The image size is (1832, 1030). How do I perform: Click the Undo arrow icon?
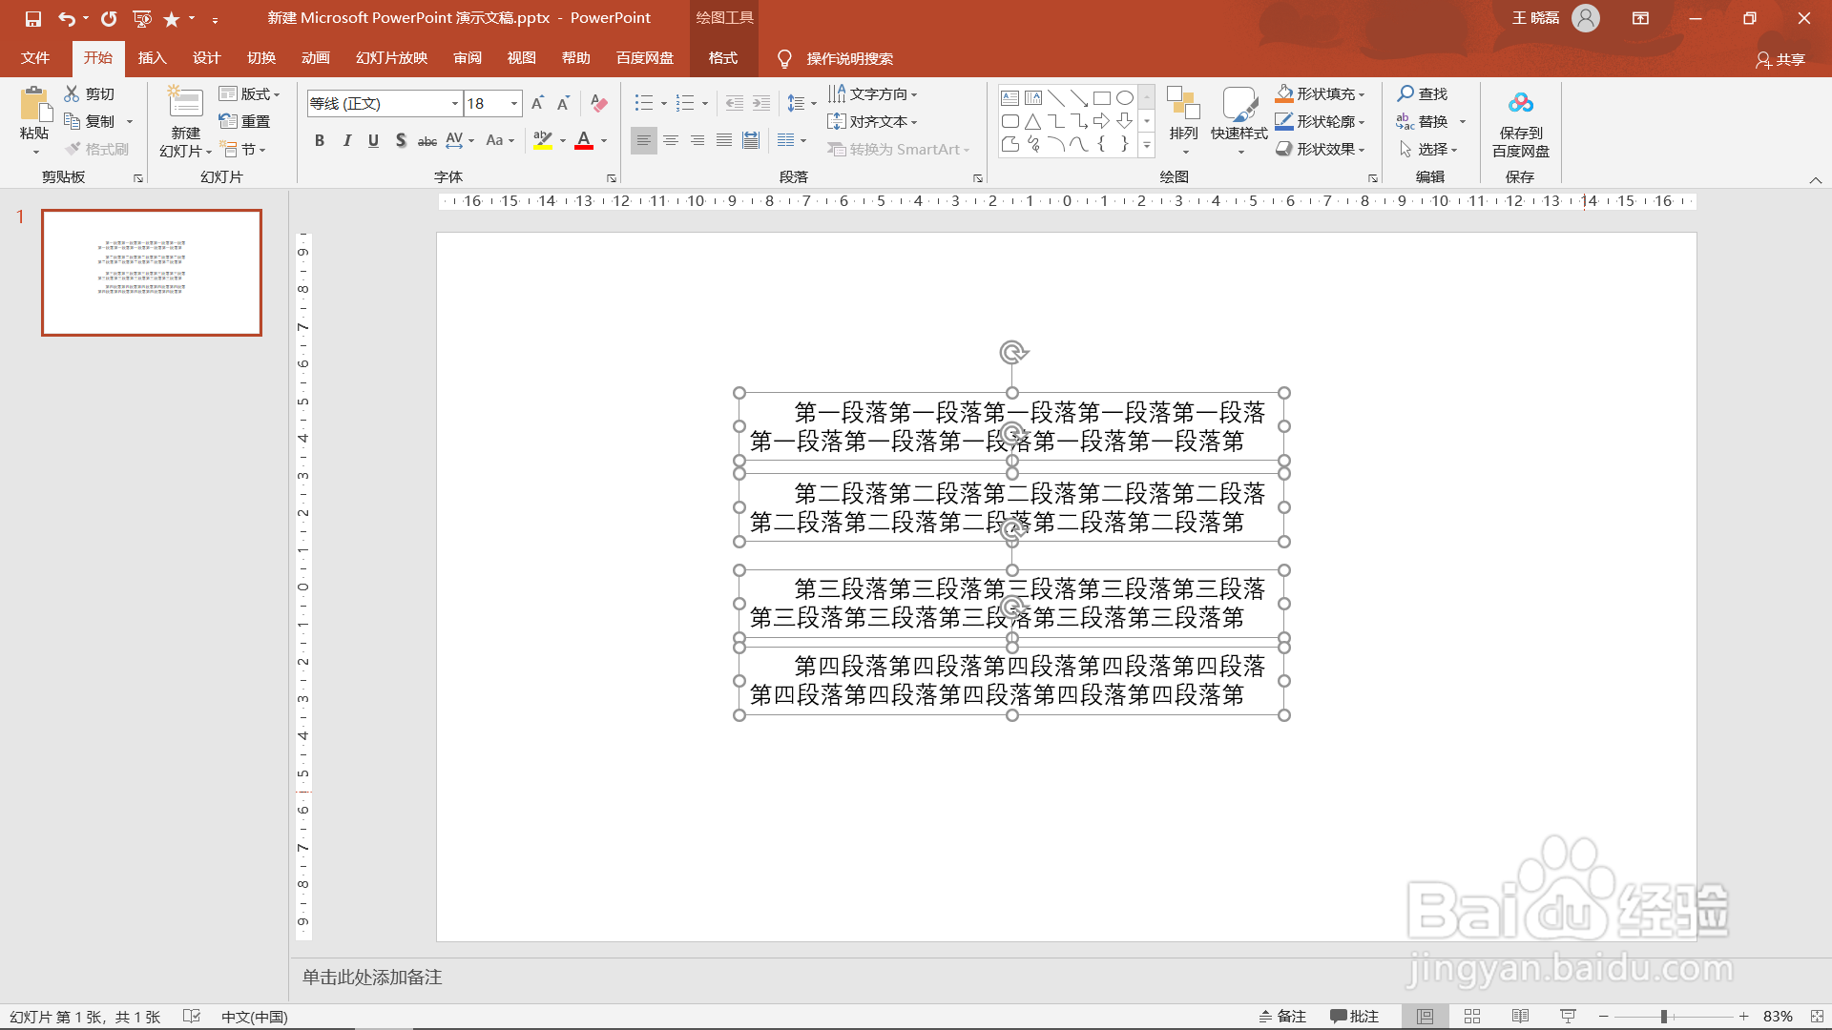[66, 18]
